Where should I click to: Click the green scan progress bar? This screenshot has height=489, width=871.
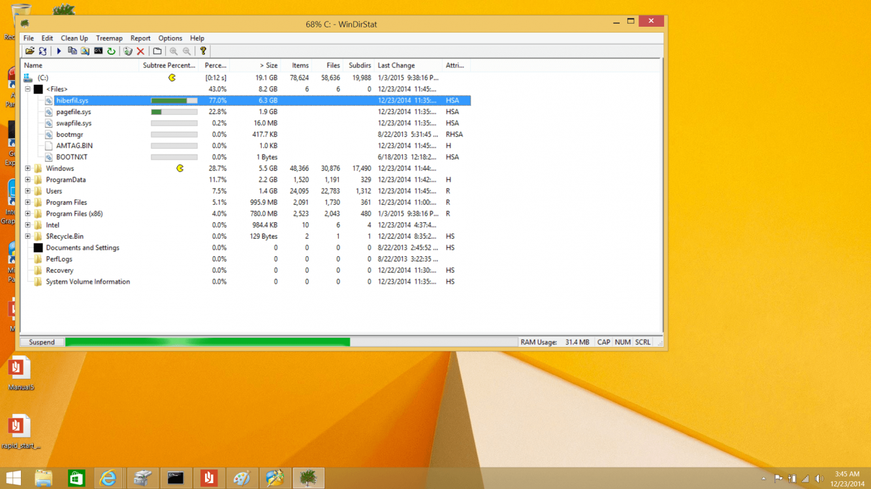[x=208, y=342]
